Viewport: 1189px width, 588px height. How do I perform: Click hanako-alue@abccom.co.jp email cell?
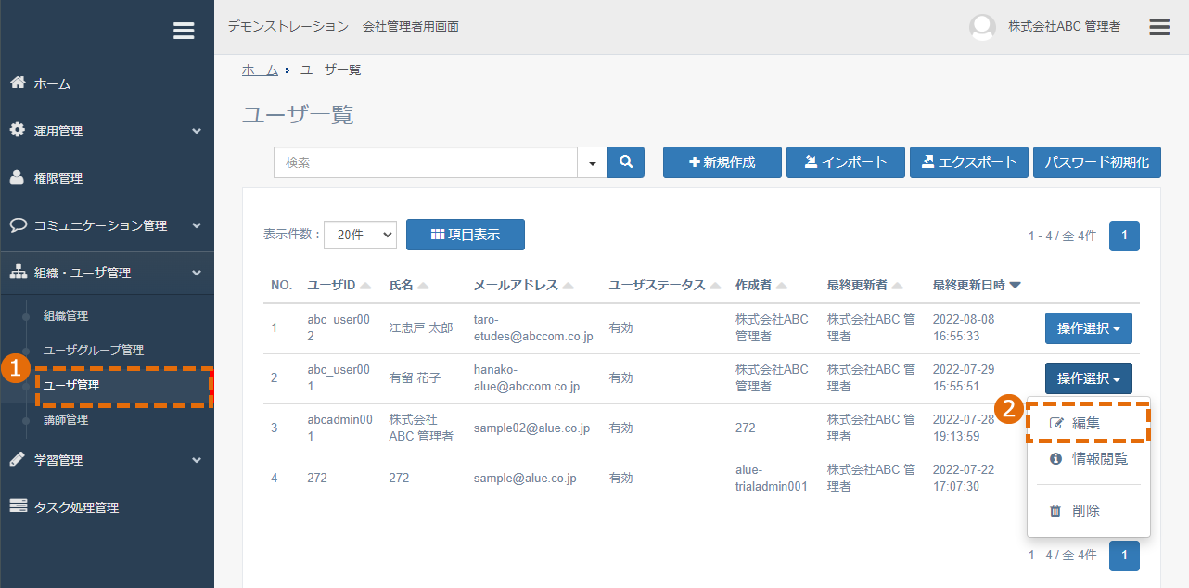tap(527, 378)
